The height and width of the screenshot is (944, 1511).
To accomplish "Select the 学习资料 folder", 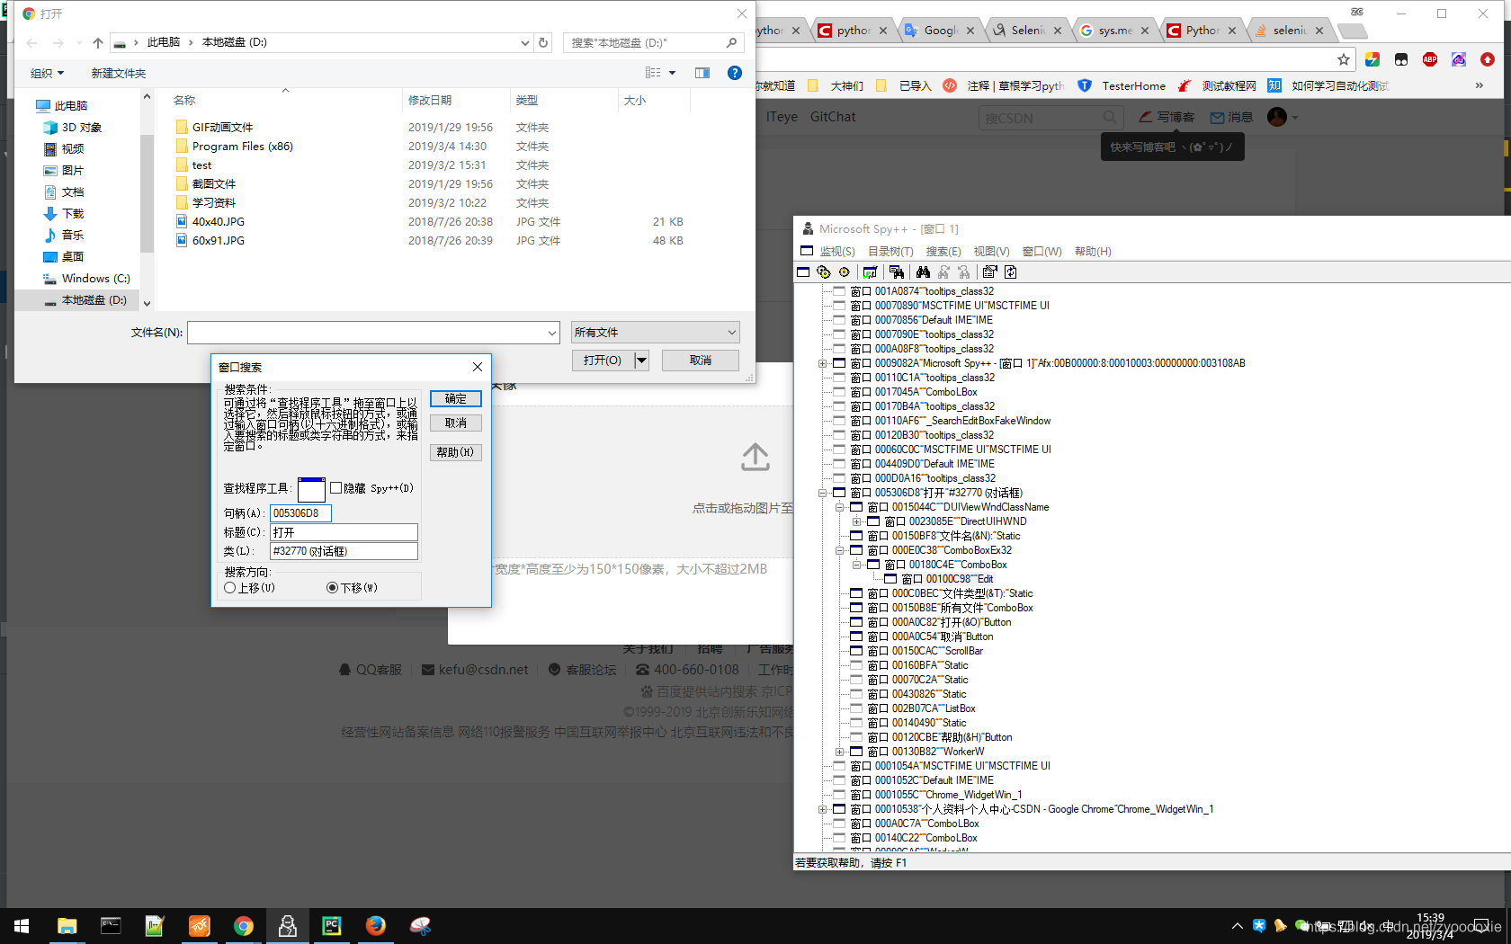I will (214, 202).
